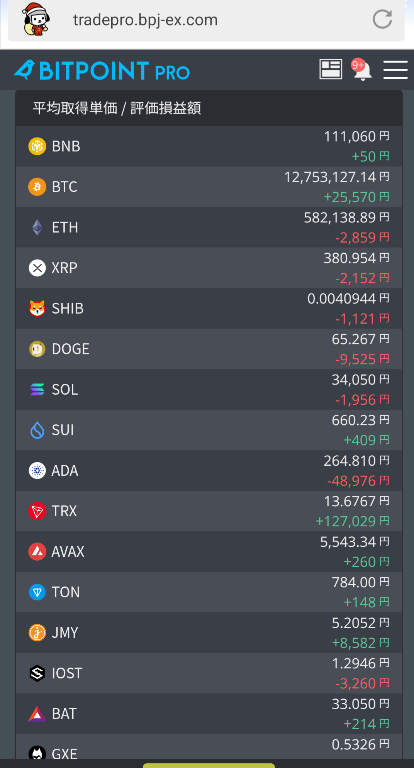
Task: Reload the page in the browser
Action: pyautogui.click(x=382, y=19)
